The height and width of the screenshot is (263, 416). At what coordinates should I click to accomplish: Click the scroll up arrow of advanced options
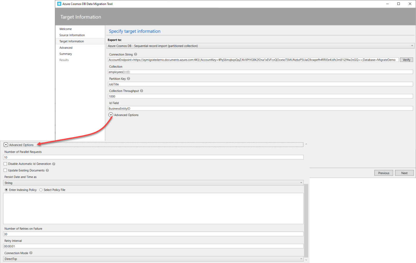306,144
